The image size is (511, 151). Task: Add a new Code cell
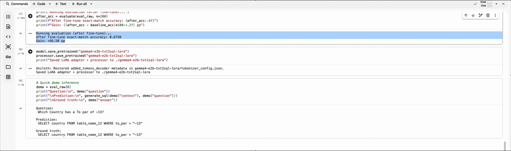pyautogui.click(x=39, y=4)
